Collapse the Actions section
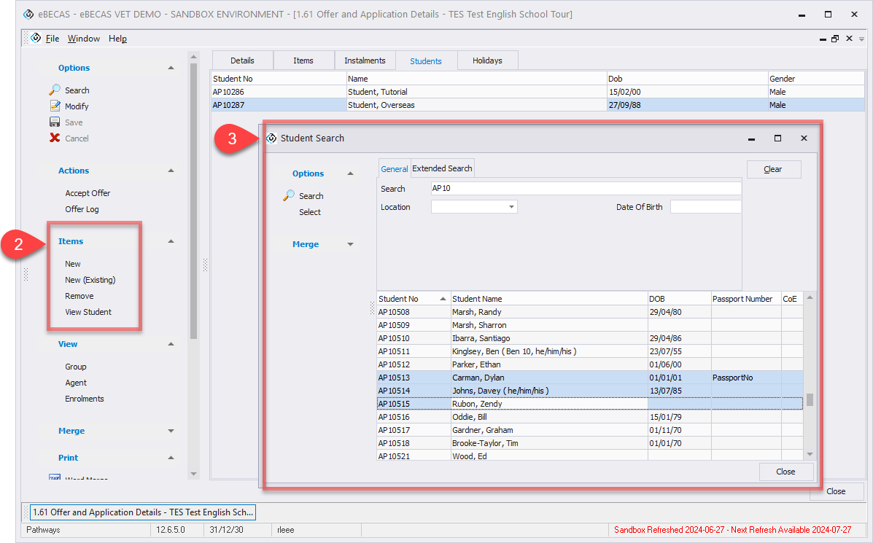This screenshot has height=543, width=873. (x=171, y=171)
